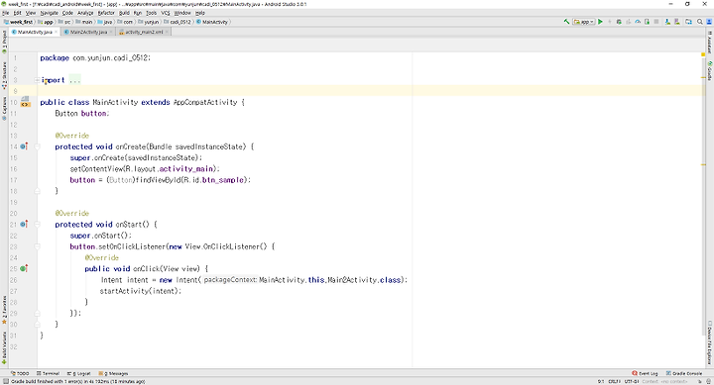Click the app breadcrumb item

pos(46,22)
